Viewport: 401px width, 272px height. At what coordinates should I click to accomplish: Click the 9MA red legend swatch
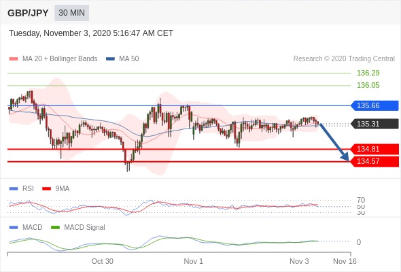(x=46, y=189)
